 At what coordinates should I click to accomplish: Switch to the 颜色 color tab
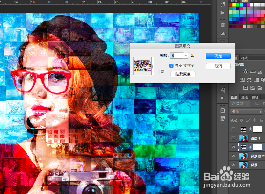pos(234,1)
